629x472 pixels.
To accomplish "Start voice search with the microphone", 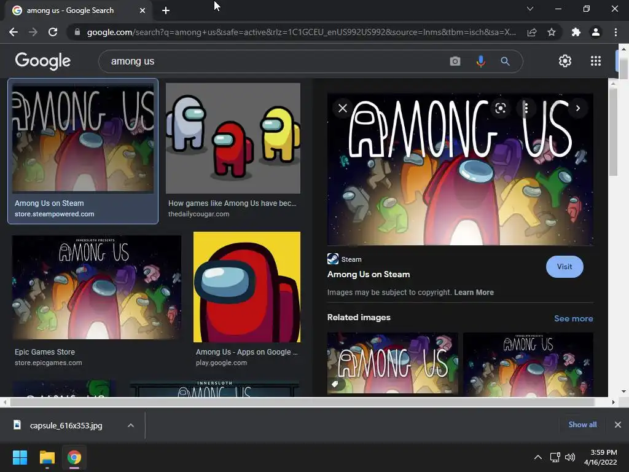I will (x=480, y=61).
